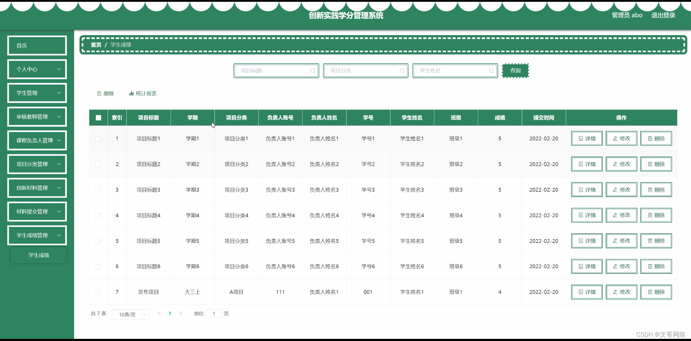Image resolution: width=691 pixels, height=341 pixels.
Task: Click the search icon in 学生姓名 field
Action: [x=491, y=71]
